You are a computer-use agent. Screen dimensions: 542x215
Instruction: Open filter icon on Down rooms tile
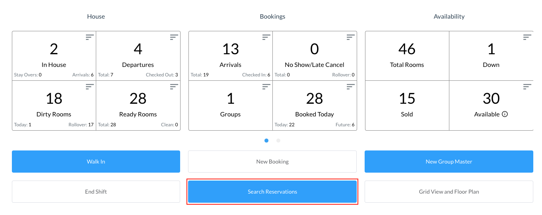click(x=527, y=37)
